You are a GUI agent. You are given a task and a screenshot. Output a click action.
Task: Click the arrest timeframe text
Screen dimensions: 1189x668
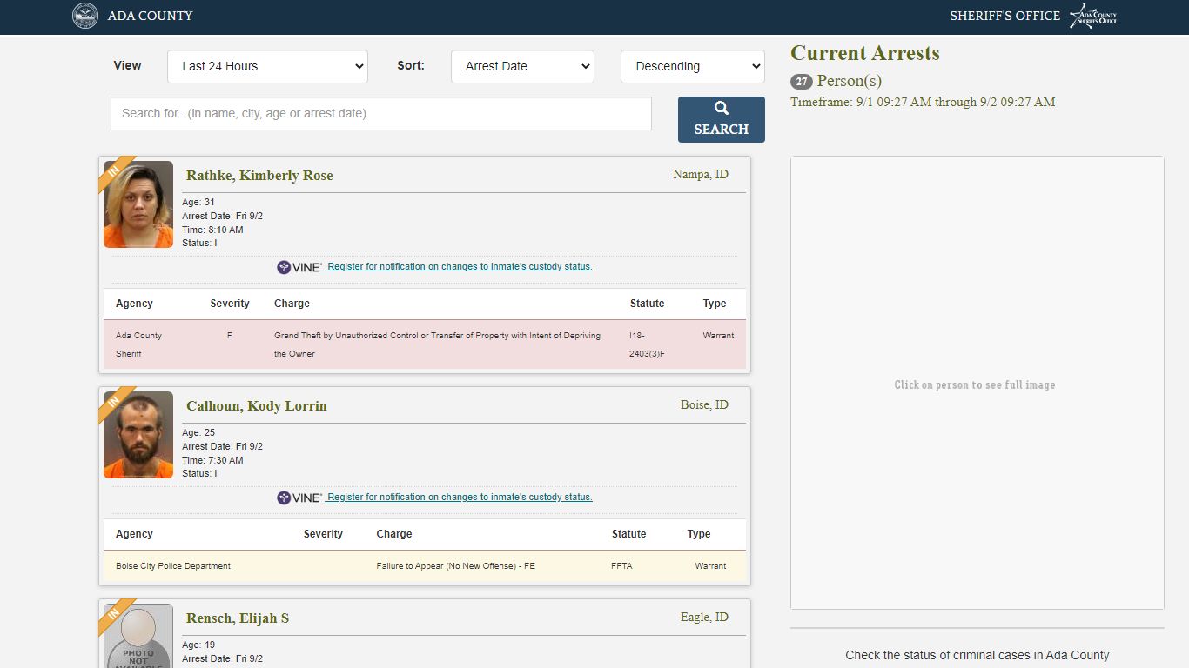click(x=923, y=102)
